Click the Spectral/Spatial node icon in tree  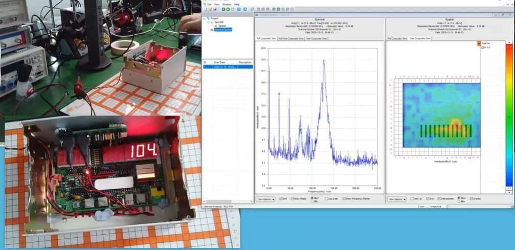click(x=212, y=30)
